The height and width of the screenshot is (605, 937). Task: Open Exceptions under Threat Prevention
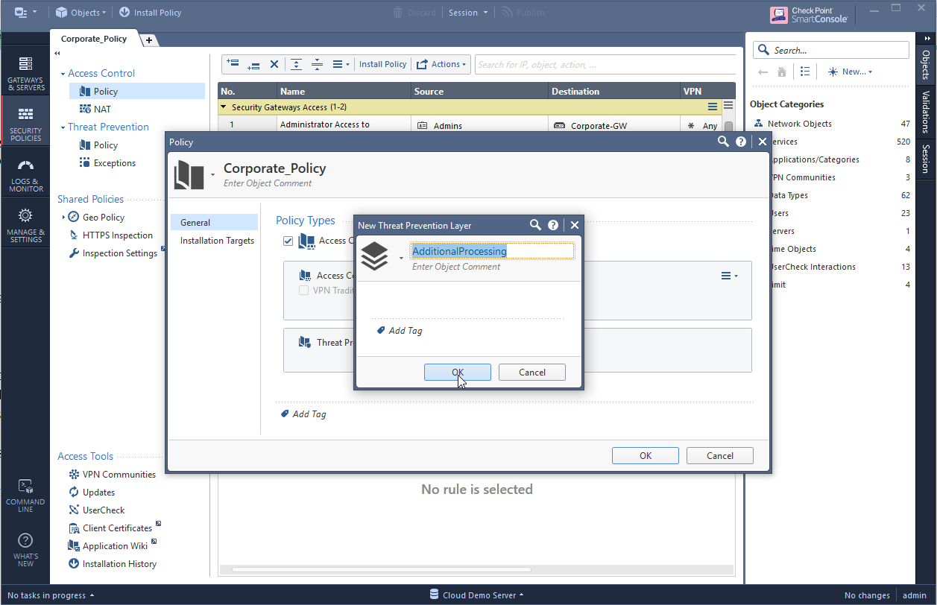click(x=107, y=163)
